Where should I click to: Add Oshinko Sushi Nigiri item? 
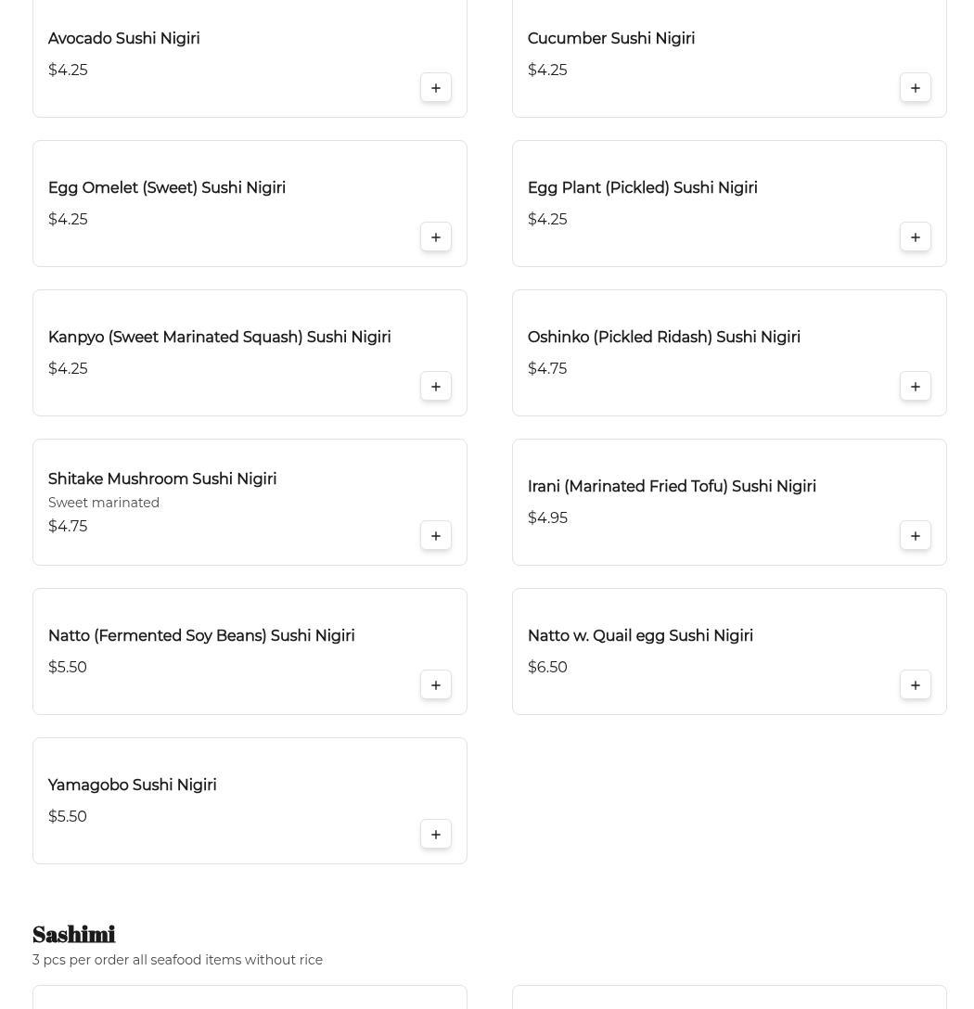coord(916,387)
